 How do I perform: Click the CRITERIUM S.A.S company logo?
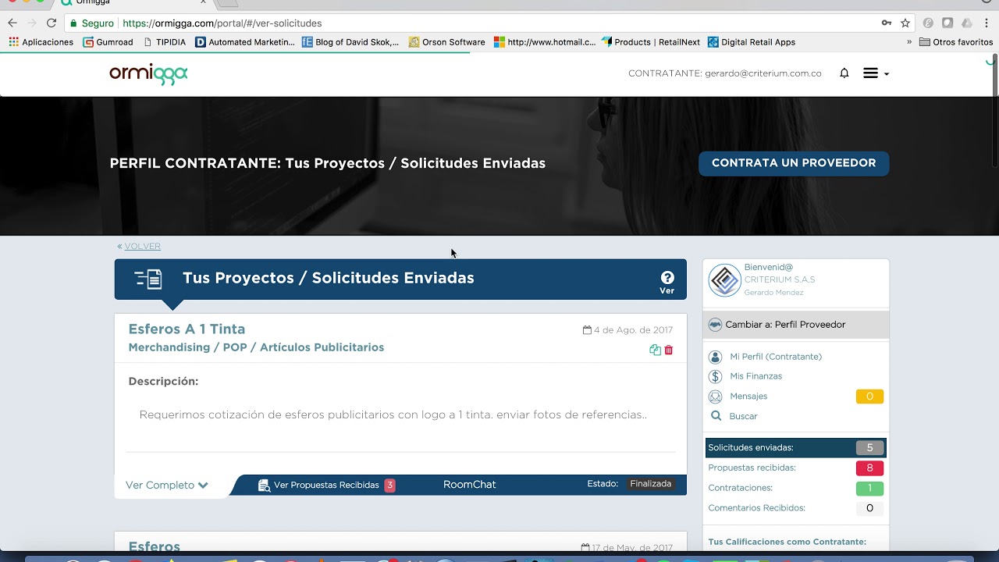coord(724,280)
